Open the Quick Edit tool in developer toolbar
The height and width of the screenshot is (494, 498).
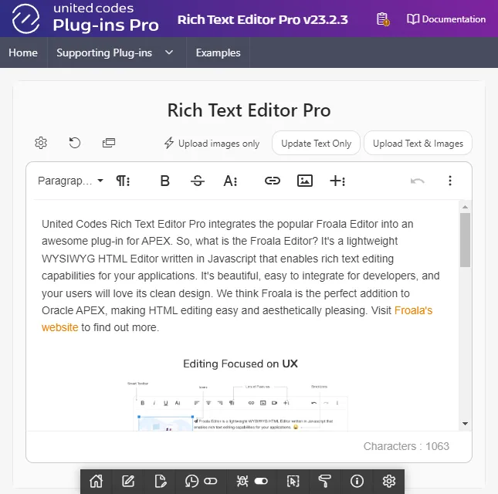tap(291, 481)
